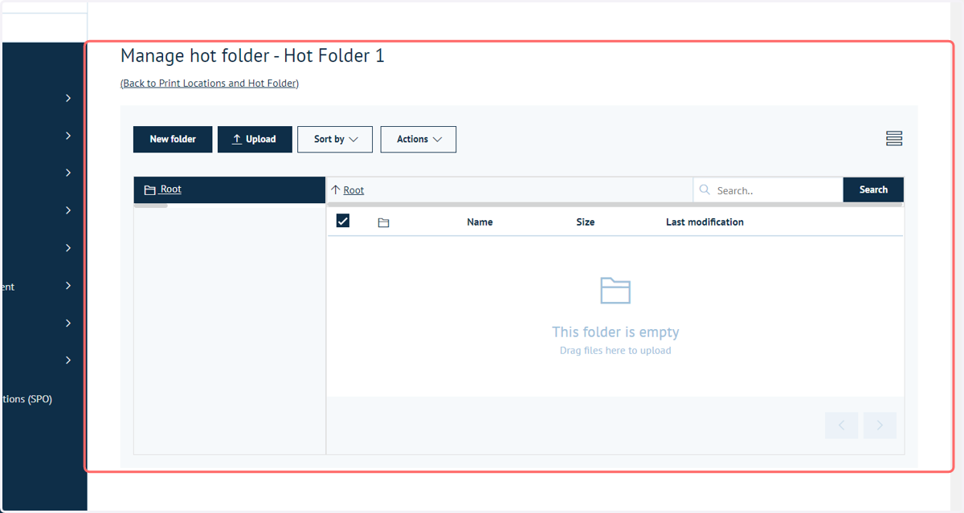Image resolution: width=964 pixels, height=513 pixels.
Task: Go back to Print Locations and Hot Folder
Action: pos(210,83)
